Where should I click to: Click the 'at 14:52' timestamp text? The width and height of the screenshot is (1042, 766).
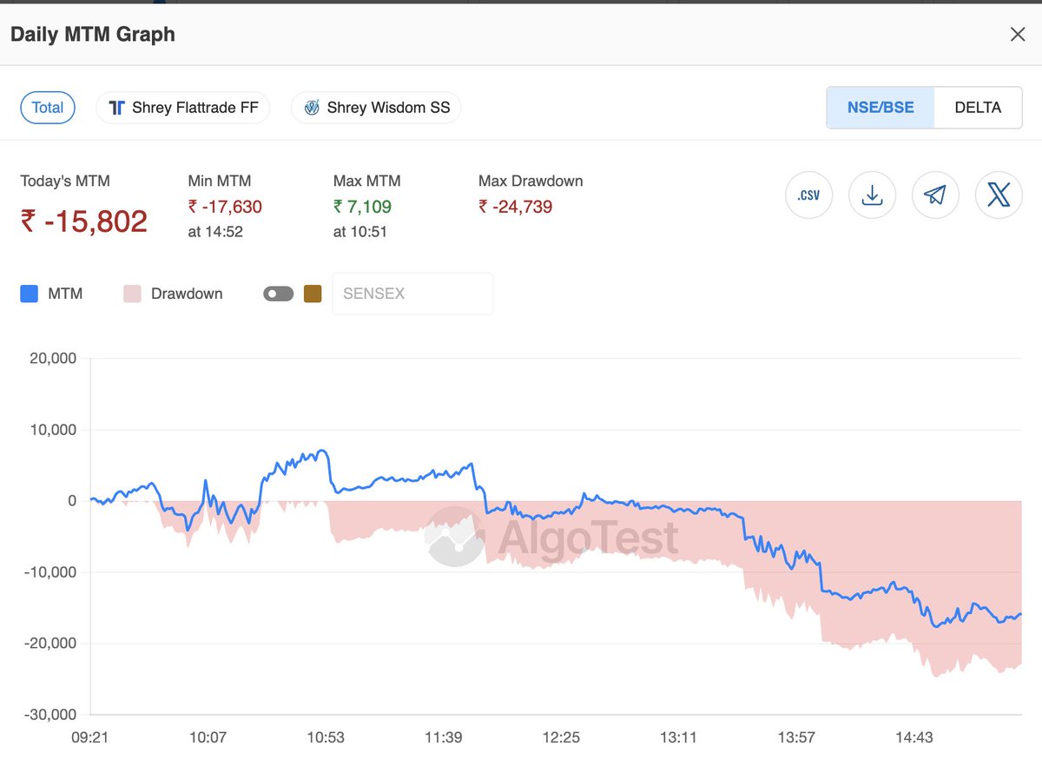[x=215, y=232]
